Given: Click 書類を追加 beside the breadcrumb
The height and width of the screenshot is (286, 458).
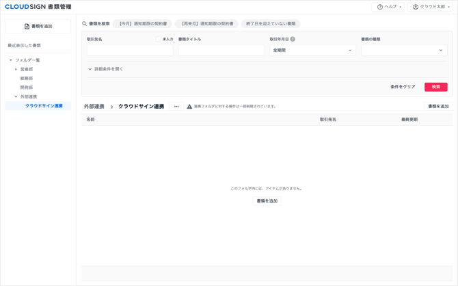Looking at the screenshot, I should (438, 107).
